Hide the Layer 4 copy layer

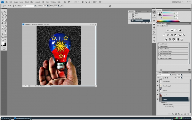[x=157, y=81]
